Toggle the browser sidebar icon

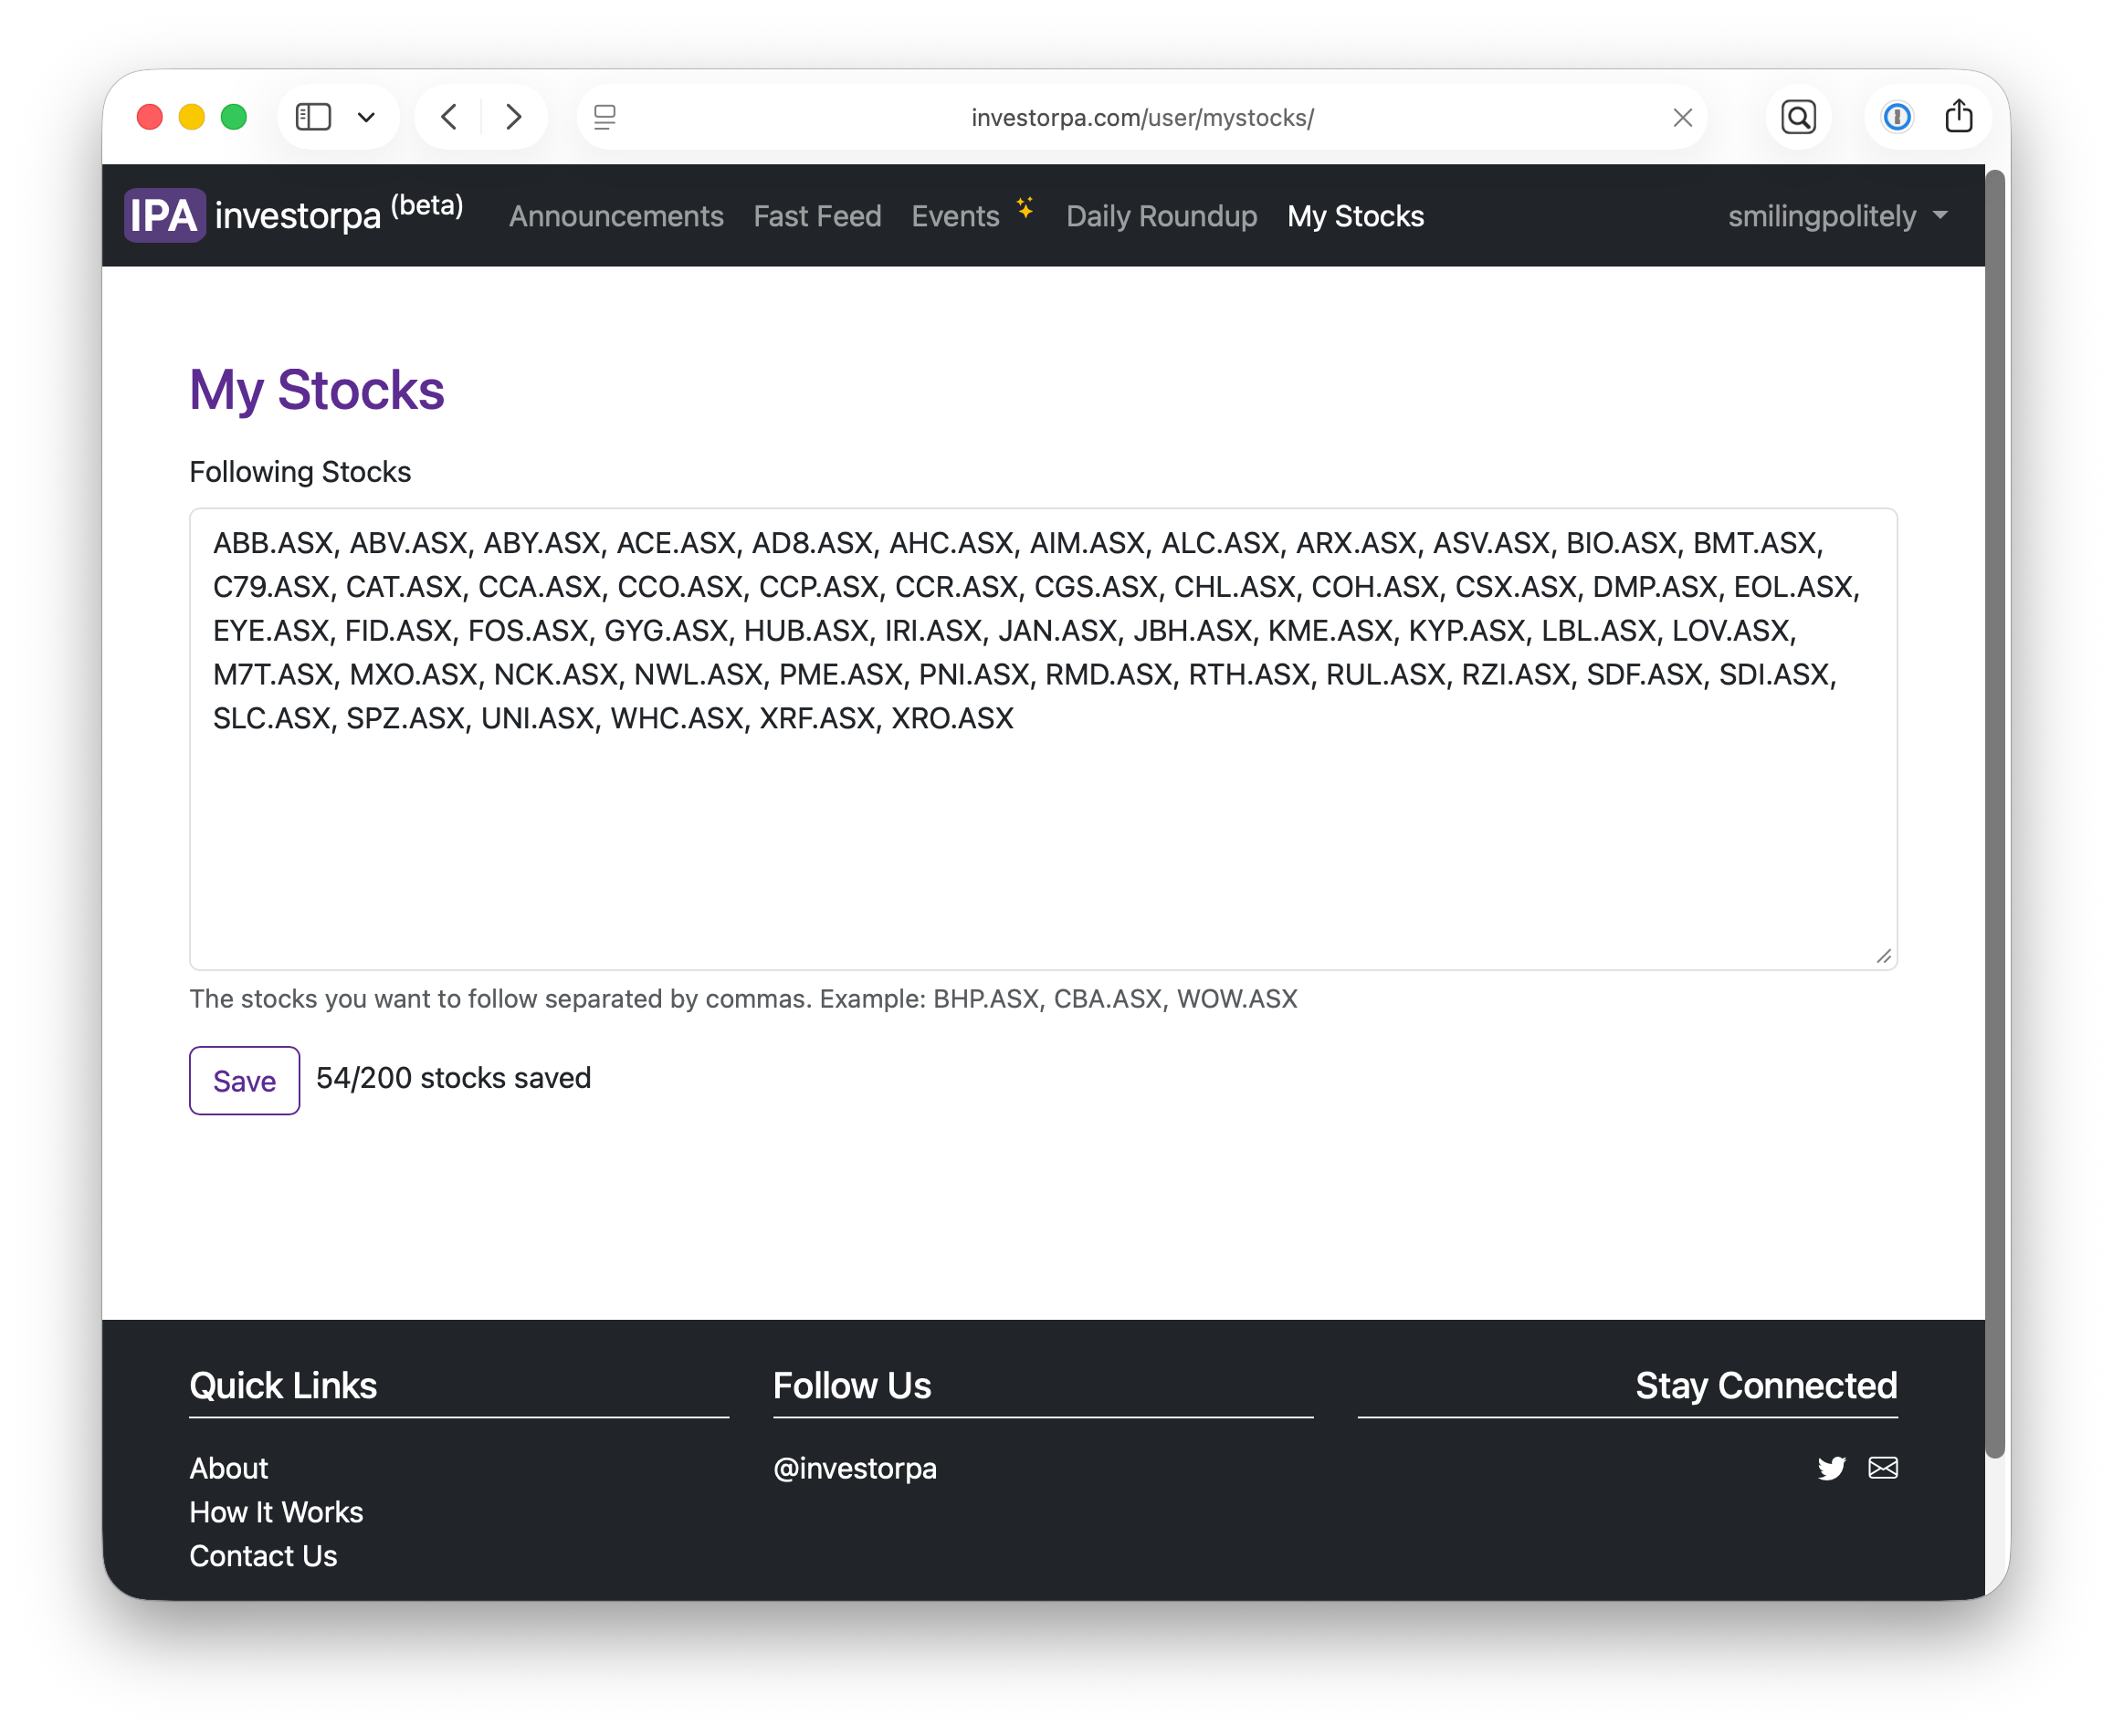click(x=313, y=117)
